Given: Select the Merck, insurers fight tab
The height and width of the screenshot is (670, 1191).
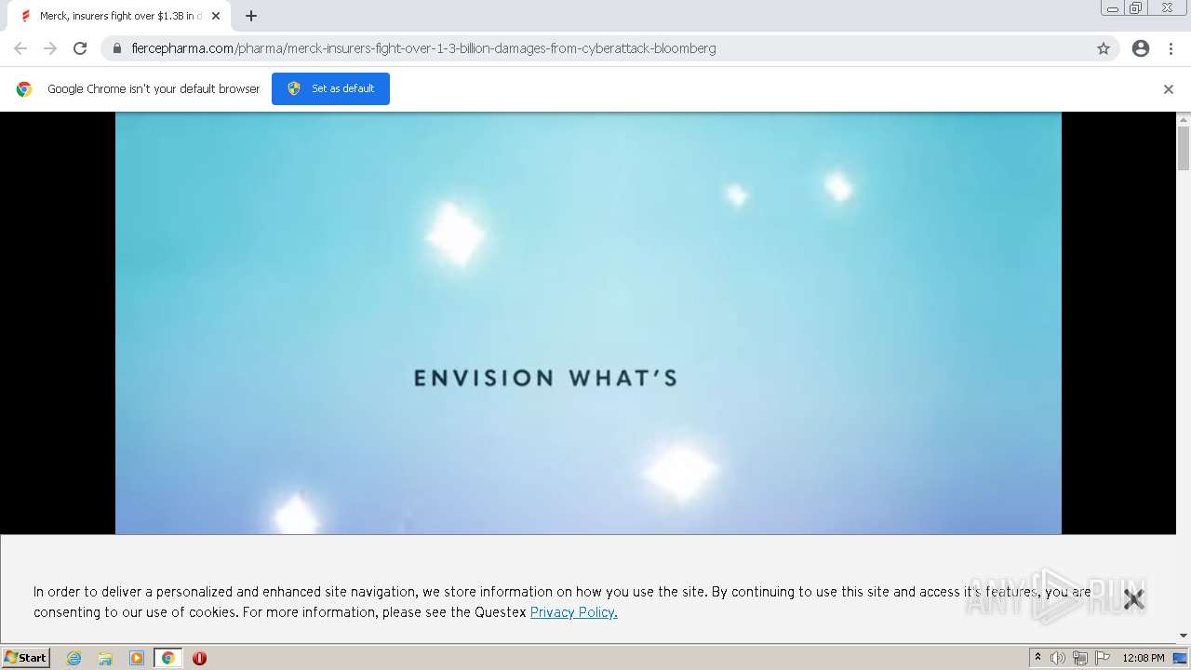Looking at the screenshot, I should pos(119,16).
